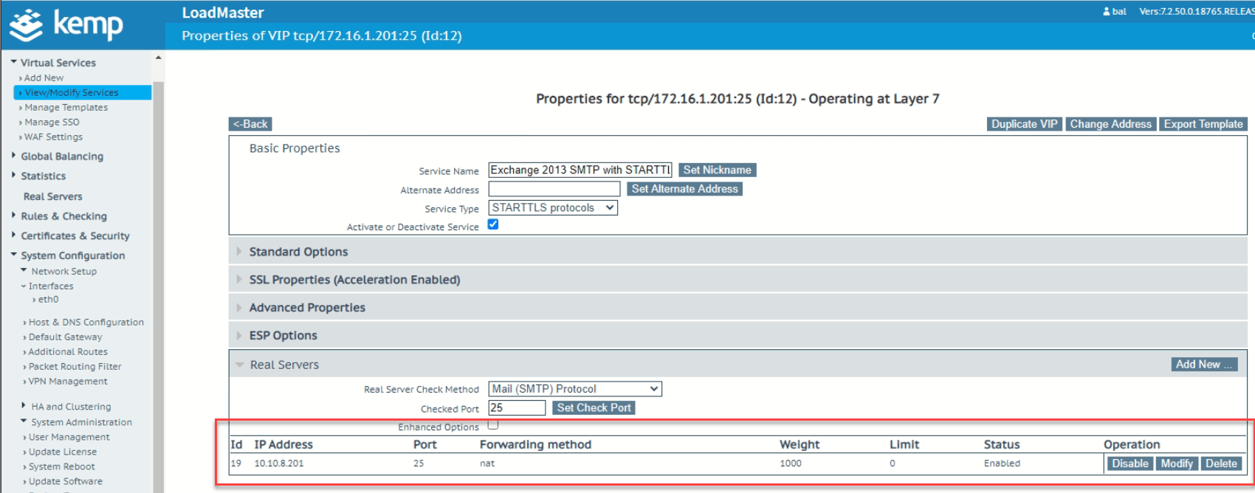1255x493 pixels.
Task: Open Update Software page
Action: [x=65, y=482]
